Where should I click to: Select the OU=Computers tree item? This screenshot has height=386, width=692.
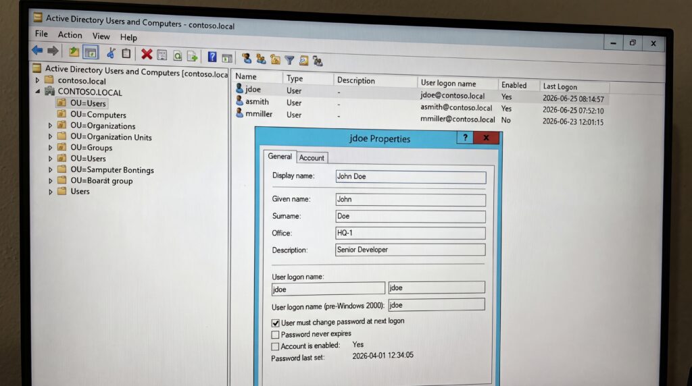pos(98,115)
